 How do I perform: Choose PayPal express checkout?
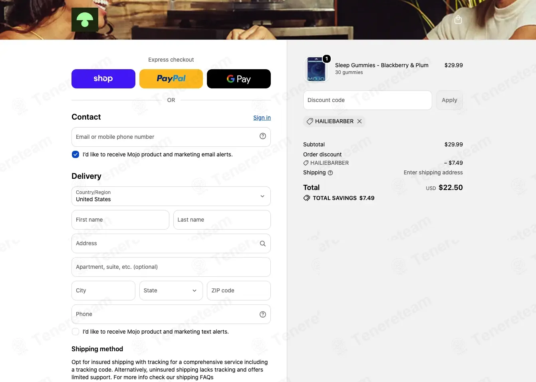pyautogui.click(x=171, y=79)
